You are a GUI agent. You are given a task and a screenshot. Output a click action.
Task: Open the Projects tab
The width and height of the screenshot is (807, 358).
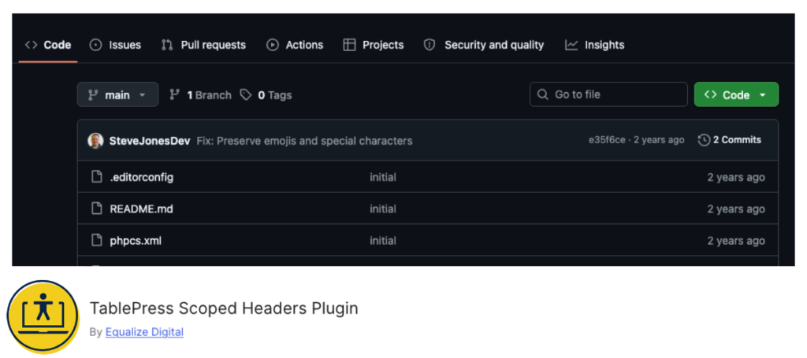tap(373, 45)
